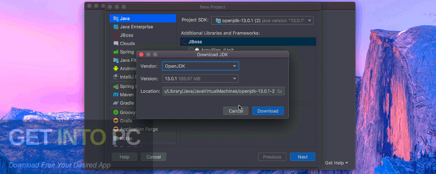Screen dimensions: 436x174
Task: Select Java Enterprise project type
Action: [x=143, y=27]
